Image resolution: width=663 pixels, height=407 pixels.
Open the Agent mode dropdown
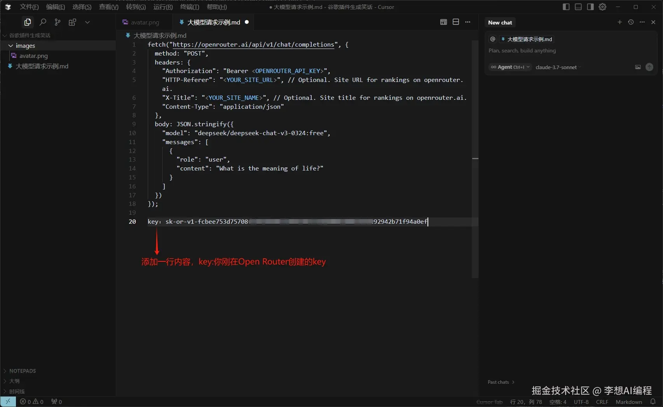click(x=510, y=67)
